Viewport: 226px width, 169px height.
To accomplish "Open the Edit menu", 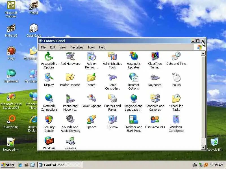I will [x=53, y=47].
